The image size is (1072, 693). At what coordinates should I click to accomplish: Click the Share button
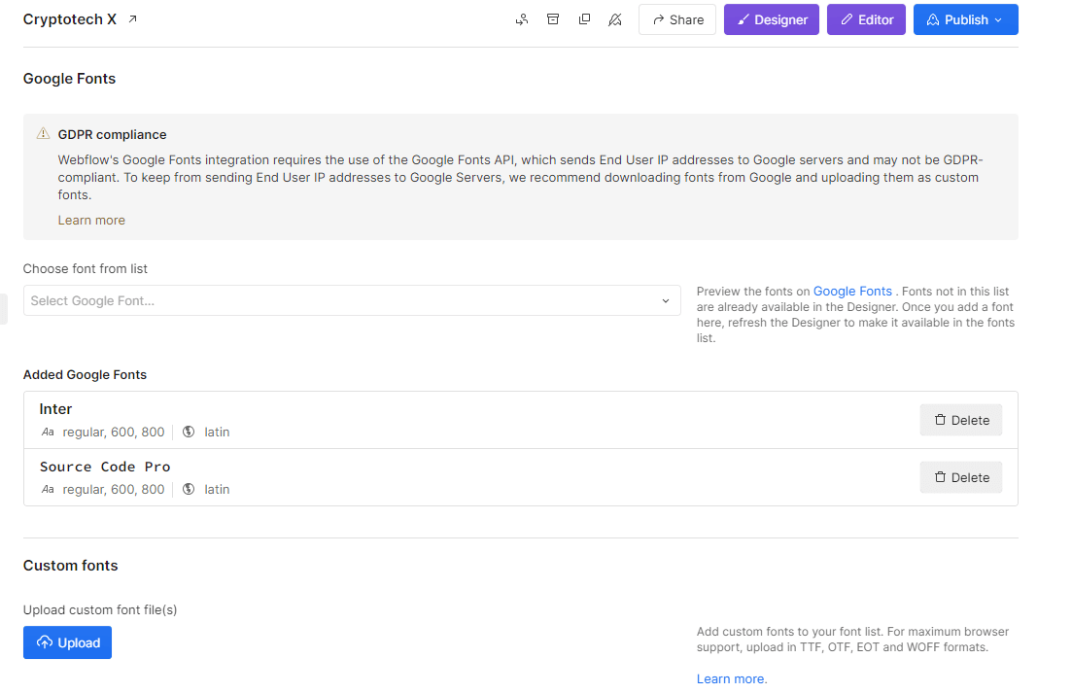pyautogui.click(x=676, y=19)
